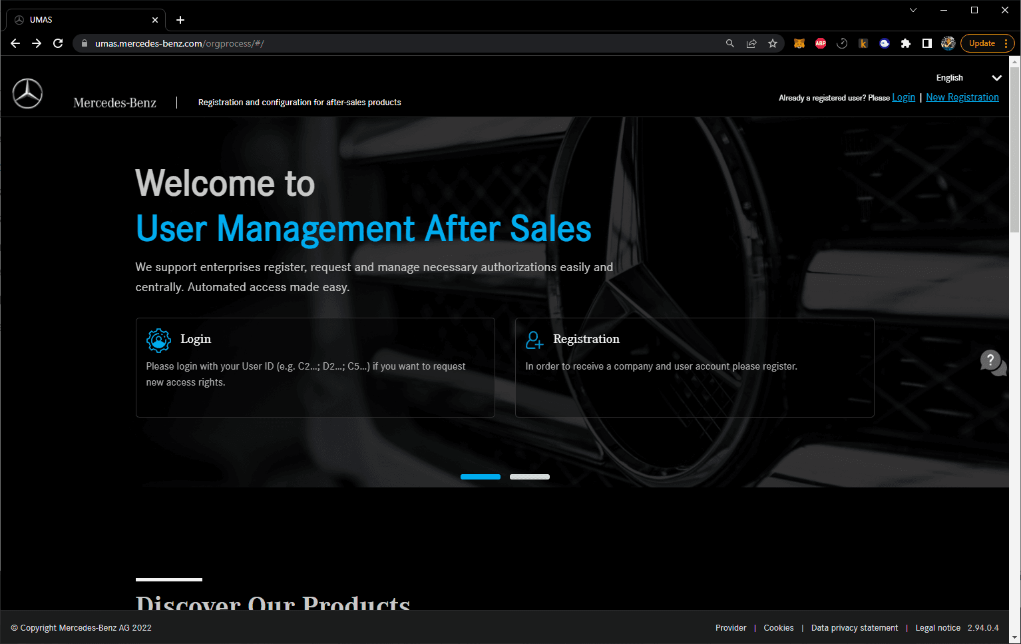1021x644 pixels.
Task: Toggle the browser side panel
Action: 926,43
